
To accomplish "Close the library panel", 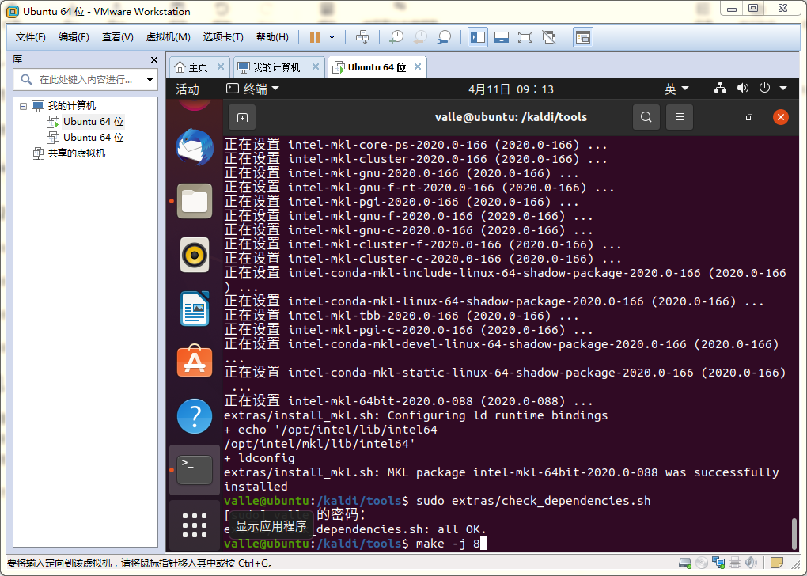I will coord(154,59).
